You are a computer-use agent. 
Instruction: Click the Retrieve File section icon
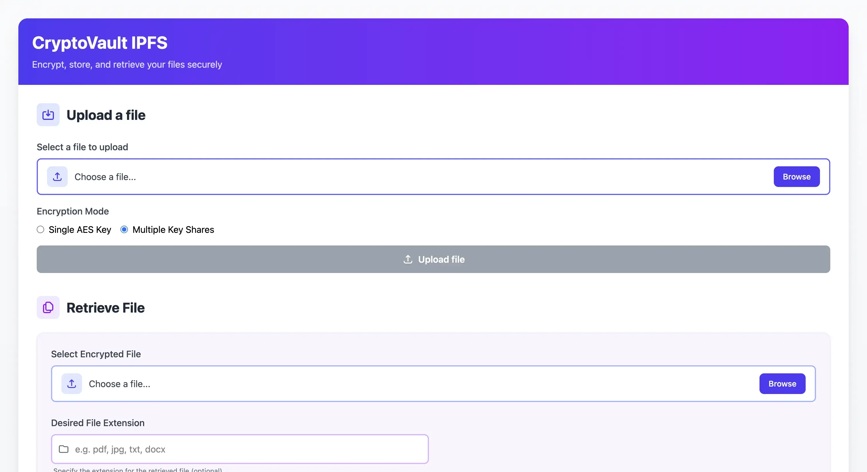[48, 307]
